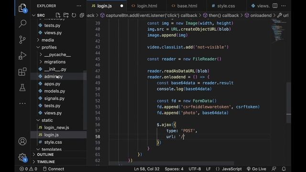Screen dimensions: 306x172
Task: Open Source Control view
Action: (x=22, y=40)
